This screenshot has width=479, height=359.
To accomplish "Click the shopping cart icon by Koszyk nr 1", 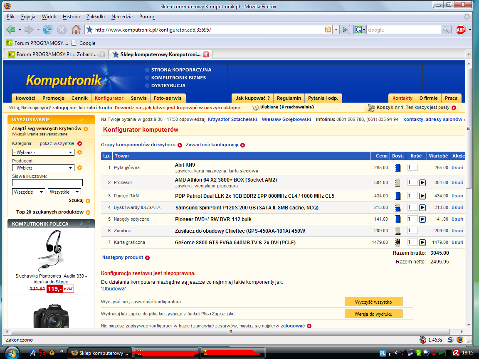I will tap(371, 108).
